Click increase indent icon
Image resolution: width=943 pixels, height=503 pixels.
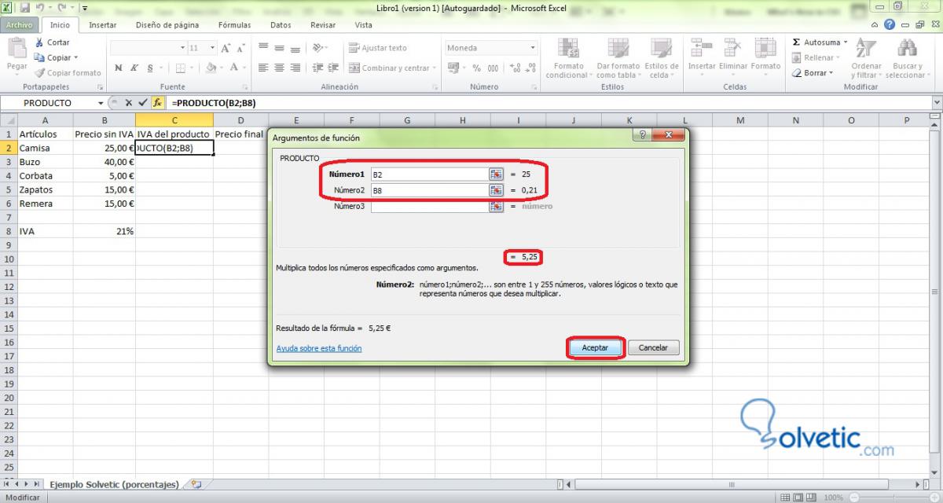pyautogui.click(x=332, y=68)
